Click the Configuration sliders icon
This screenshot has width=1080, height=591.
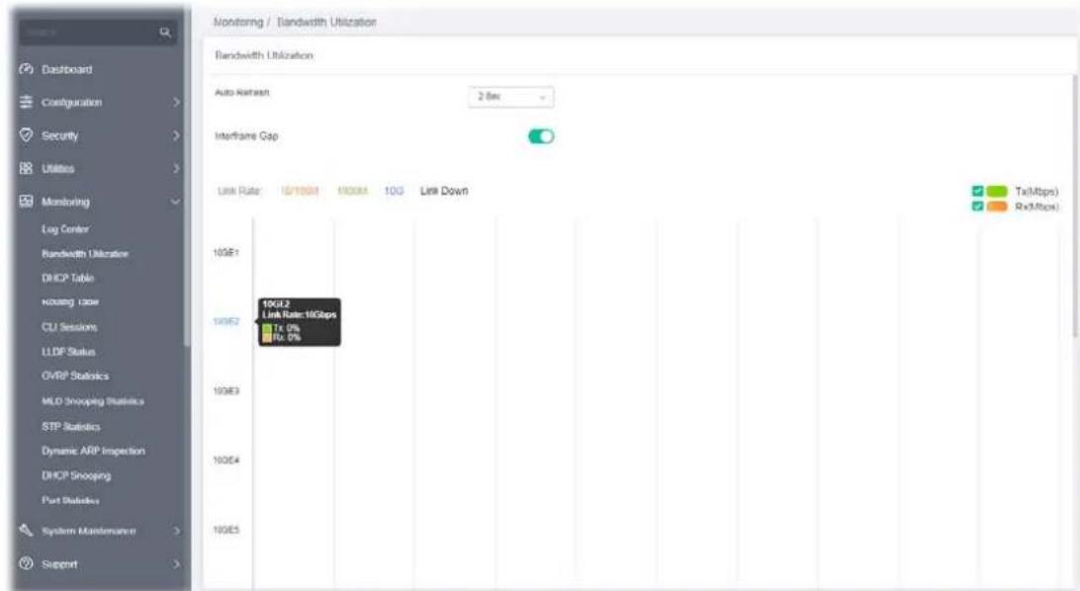(x=26, y=102)
